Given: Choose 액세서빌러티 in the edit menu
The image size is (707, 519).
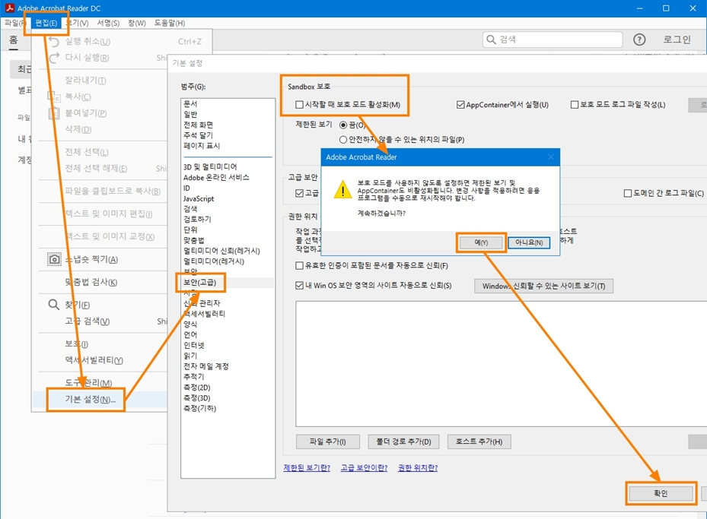Looking at the screenshot, I should pos(94,360).
